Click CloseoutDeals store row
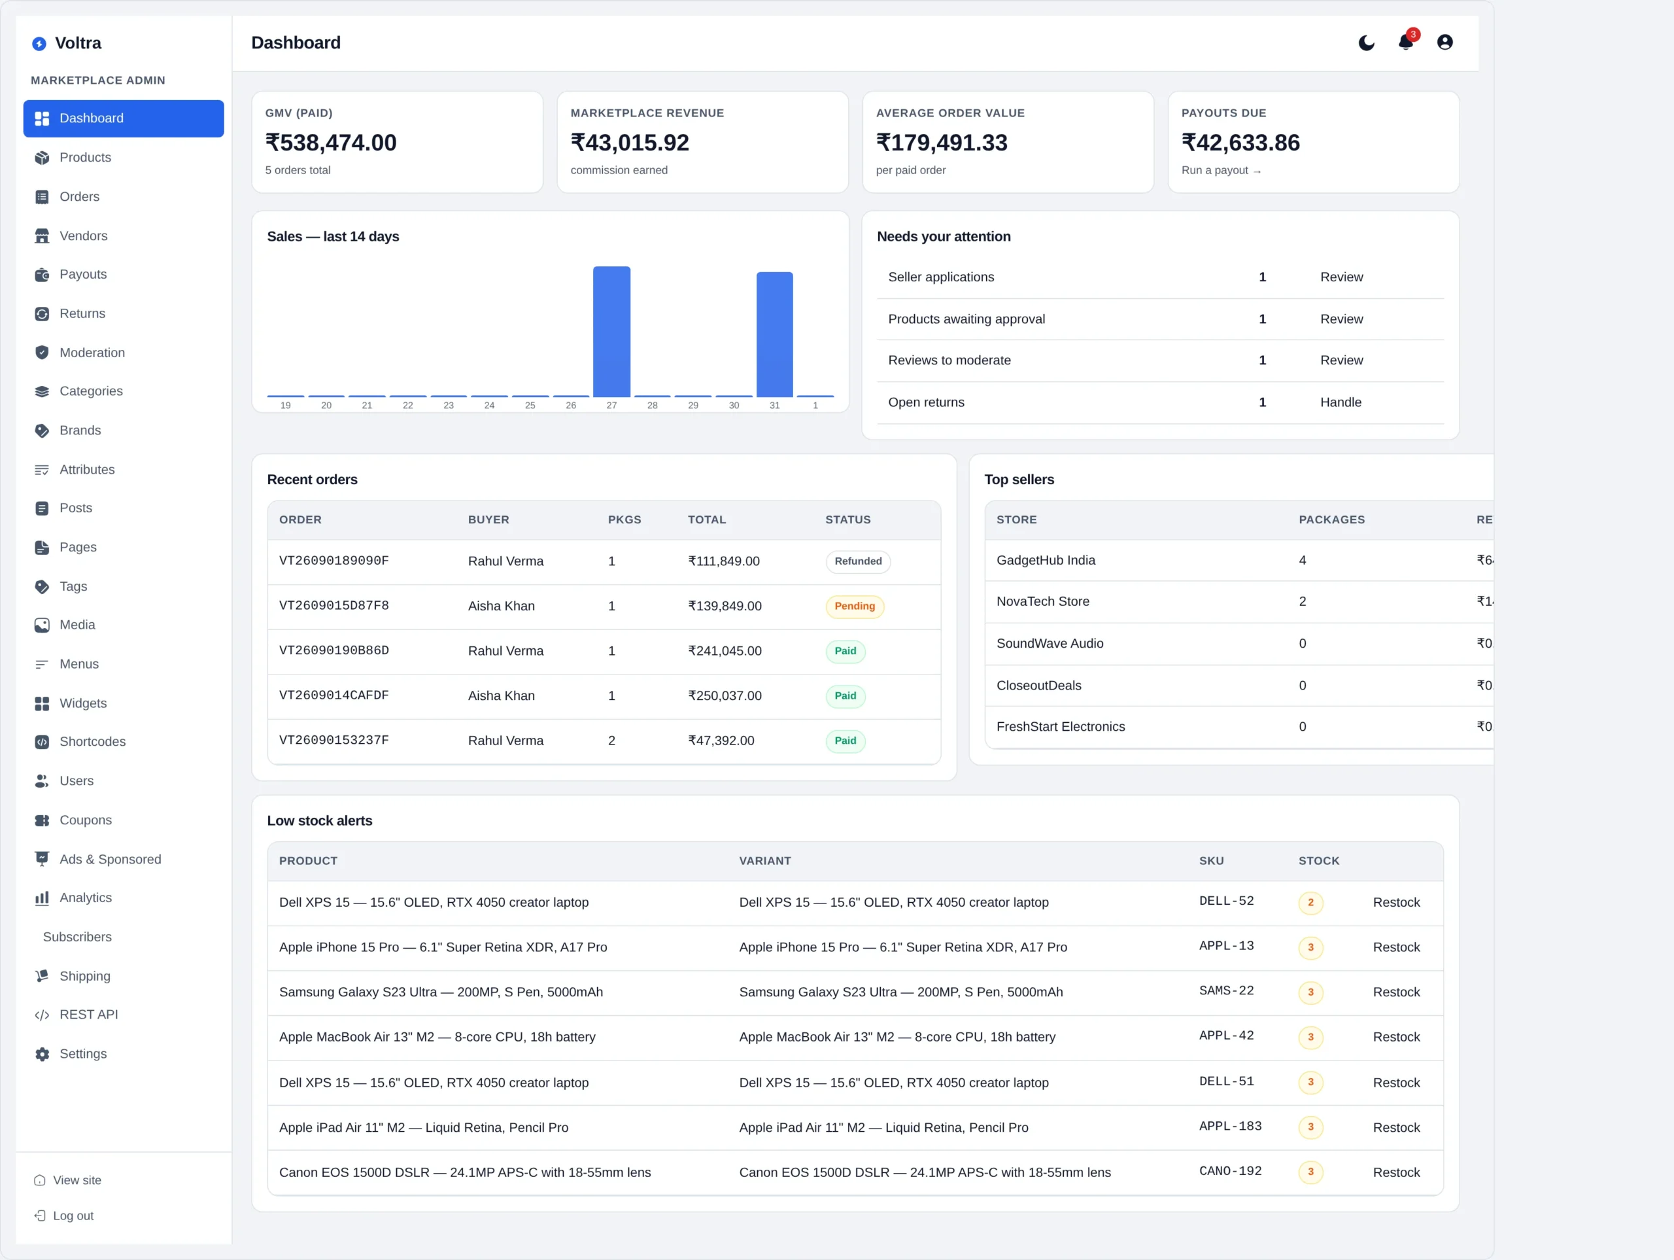The height and width of the screenshot is (1260, 1674). coord(1239,685)
